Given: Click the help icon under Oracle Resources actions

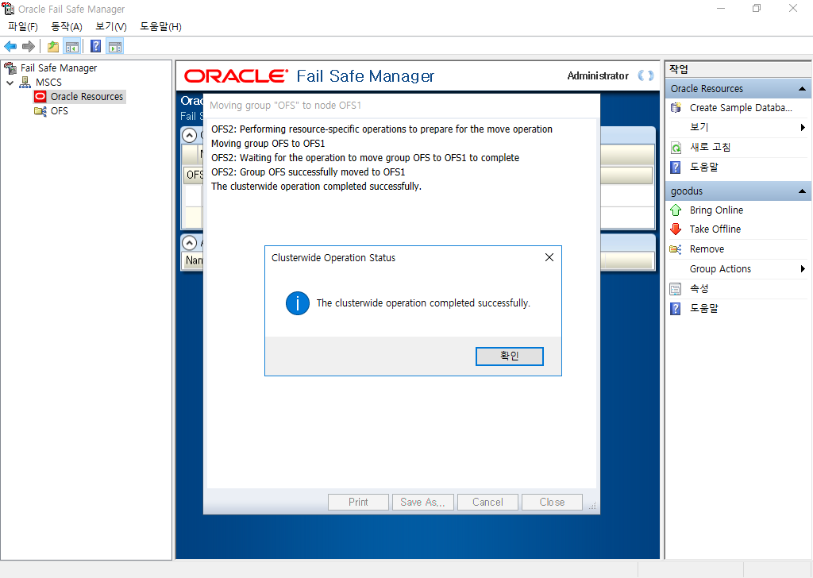Looking at the screenshot, I should pos(676,168).
